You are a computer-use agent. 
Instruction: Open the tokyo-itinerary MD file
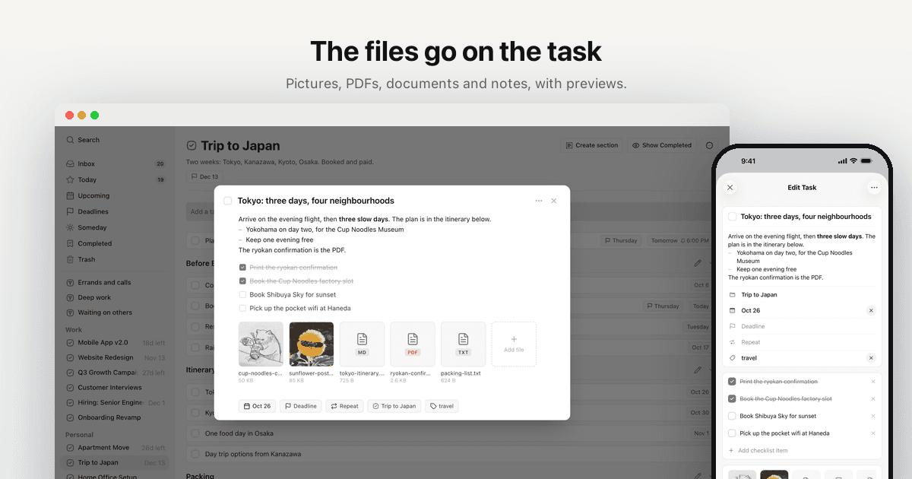(362, 344)
